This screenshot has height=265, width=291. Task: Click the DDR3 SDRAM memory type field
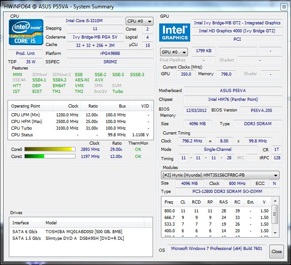[x=258, y=124]
